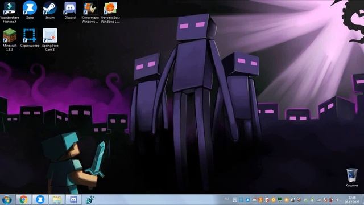Select the Скриншотер desktop shortcut

click(x=30, y=38)
